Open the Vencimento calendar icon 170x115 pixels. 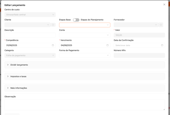(107, 45)
